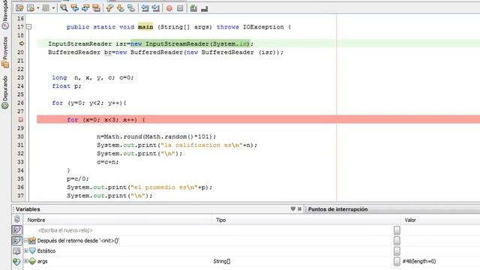Click the green program counter arrow in the gutter
This screenshot has height=270, width=480.
click(21, 43)
